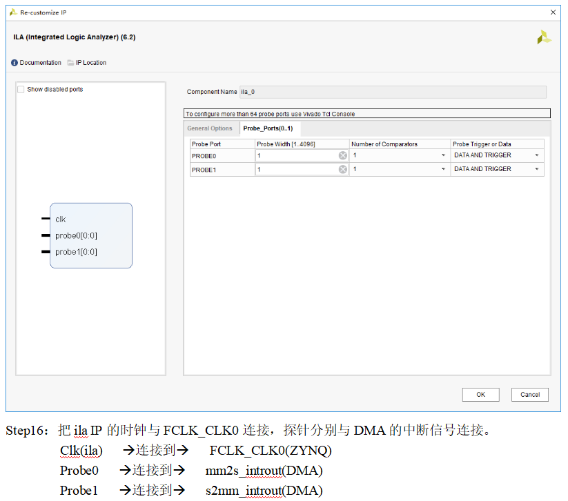Click the Component Name field ila_0
This screenshot has height=501, width=568.
click(393, 92)
